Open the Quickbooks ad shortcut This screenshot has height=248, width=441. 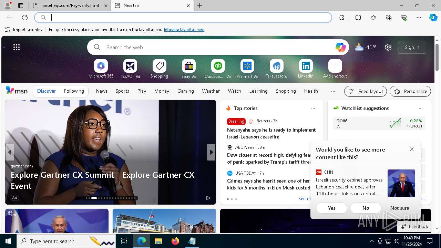(x=218, y=69)
